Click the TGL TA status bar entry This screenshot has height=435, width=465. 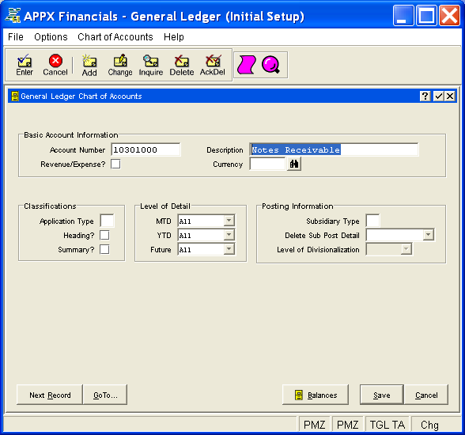tap(387, 425)
